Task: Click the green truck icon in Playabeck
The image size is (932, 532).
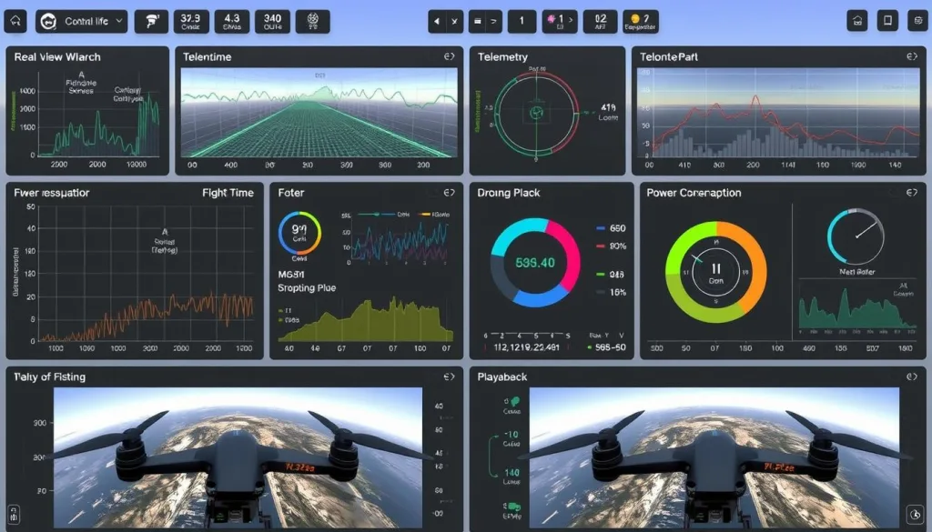Action: tap(512, 507)
